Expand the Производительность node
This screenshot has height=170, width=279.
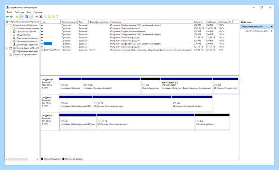coord(11,41)
